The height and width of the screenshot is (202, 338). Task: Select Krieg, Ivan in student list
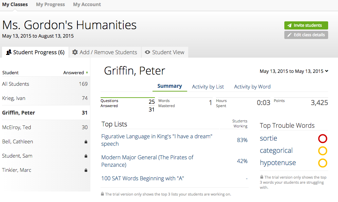pyautogui.click(x=14, y=98)
